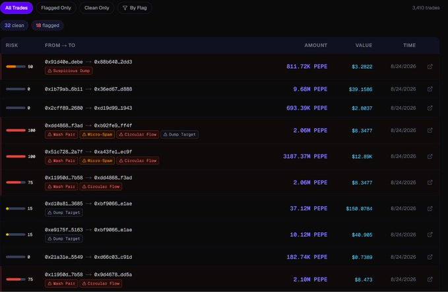Click the $40.905 value
The width and height of the screenshot is (448, 292).
point(362,235)
